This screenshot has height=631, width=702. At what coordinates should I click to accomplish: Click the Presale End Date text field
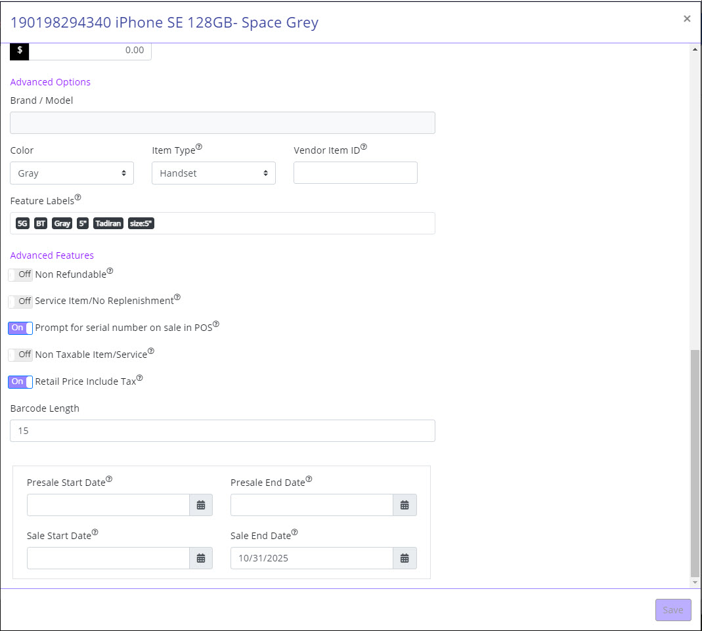(312, 505)
